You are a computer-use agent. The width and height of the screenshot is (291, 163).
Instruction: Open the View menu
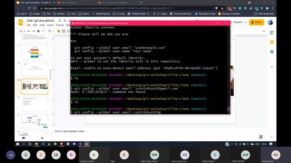pos(42,25)
